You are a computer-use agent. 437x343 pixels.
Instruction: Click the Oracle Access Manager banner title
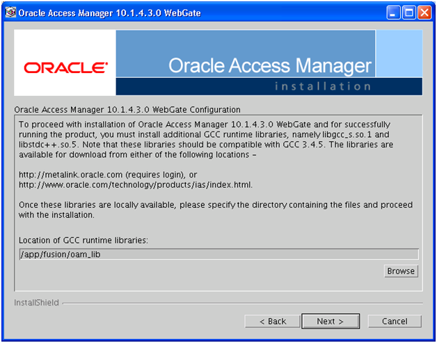click(270, 66)
